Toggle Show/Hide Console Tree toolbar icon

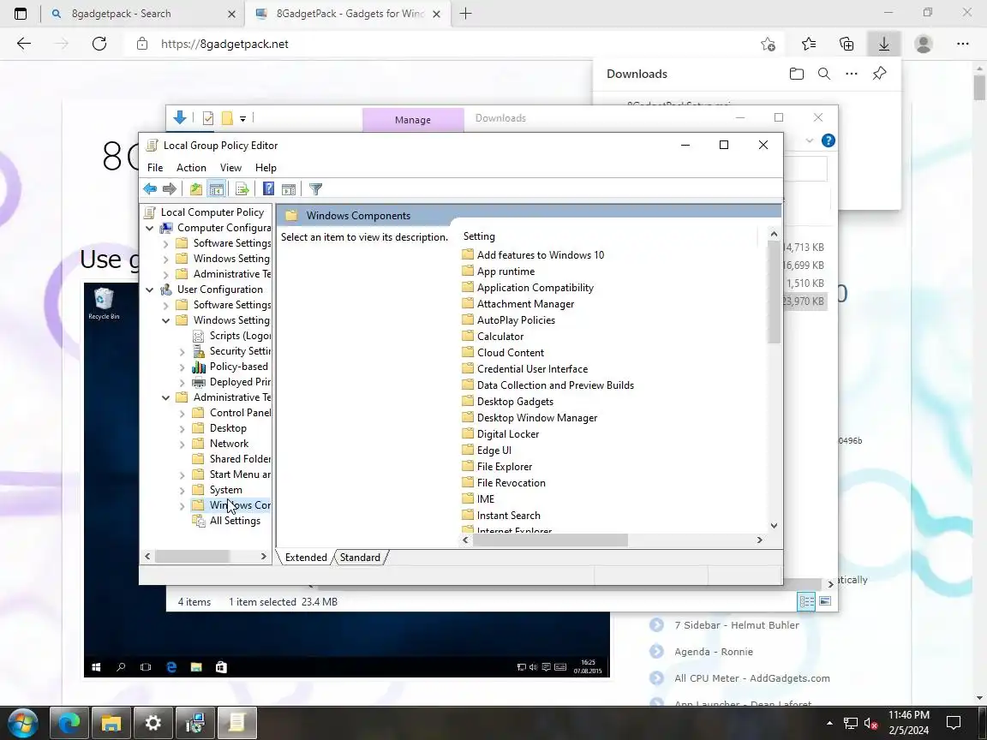[217, 188]
